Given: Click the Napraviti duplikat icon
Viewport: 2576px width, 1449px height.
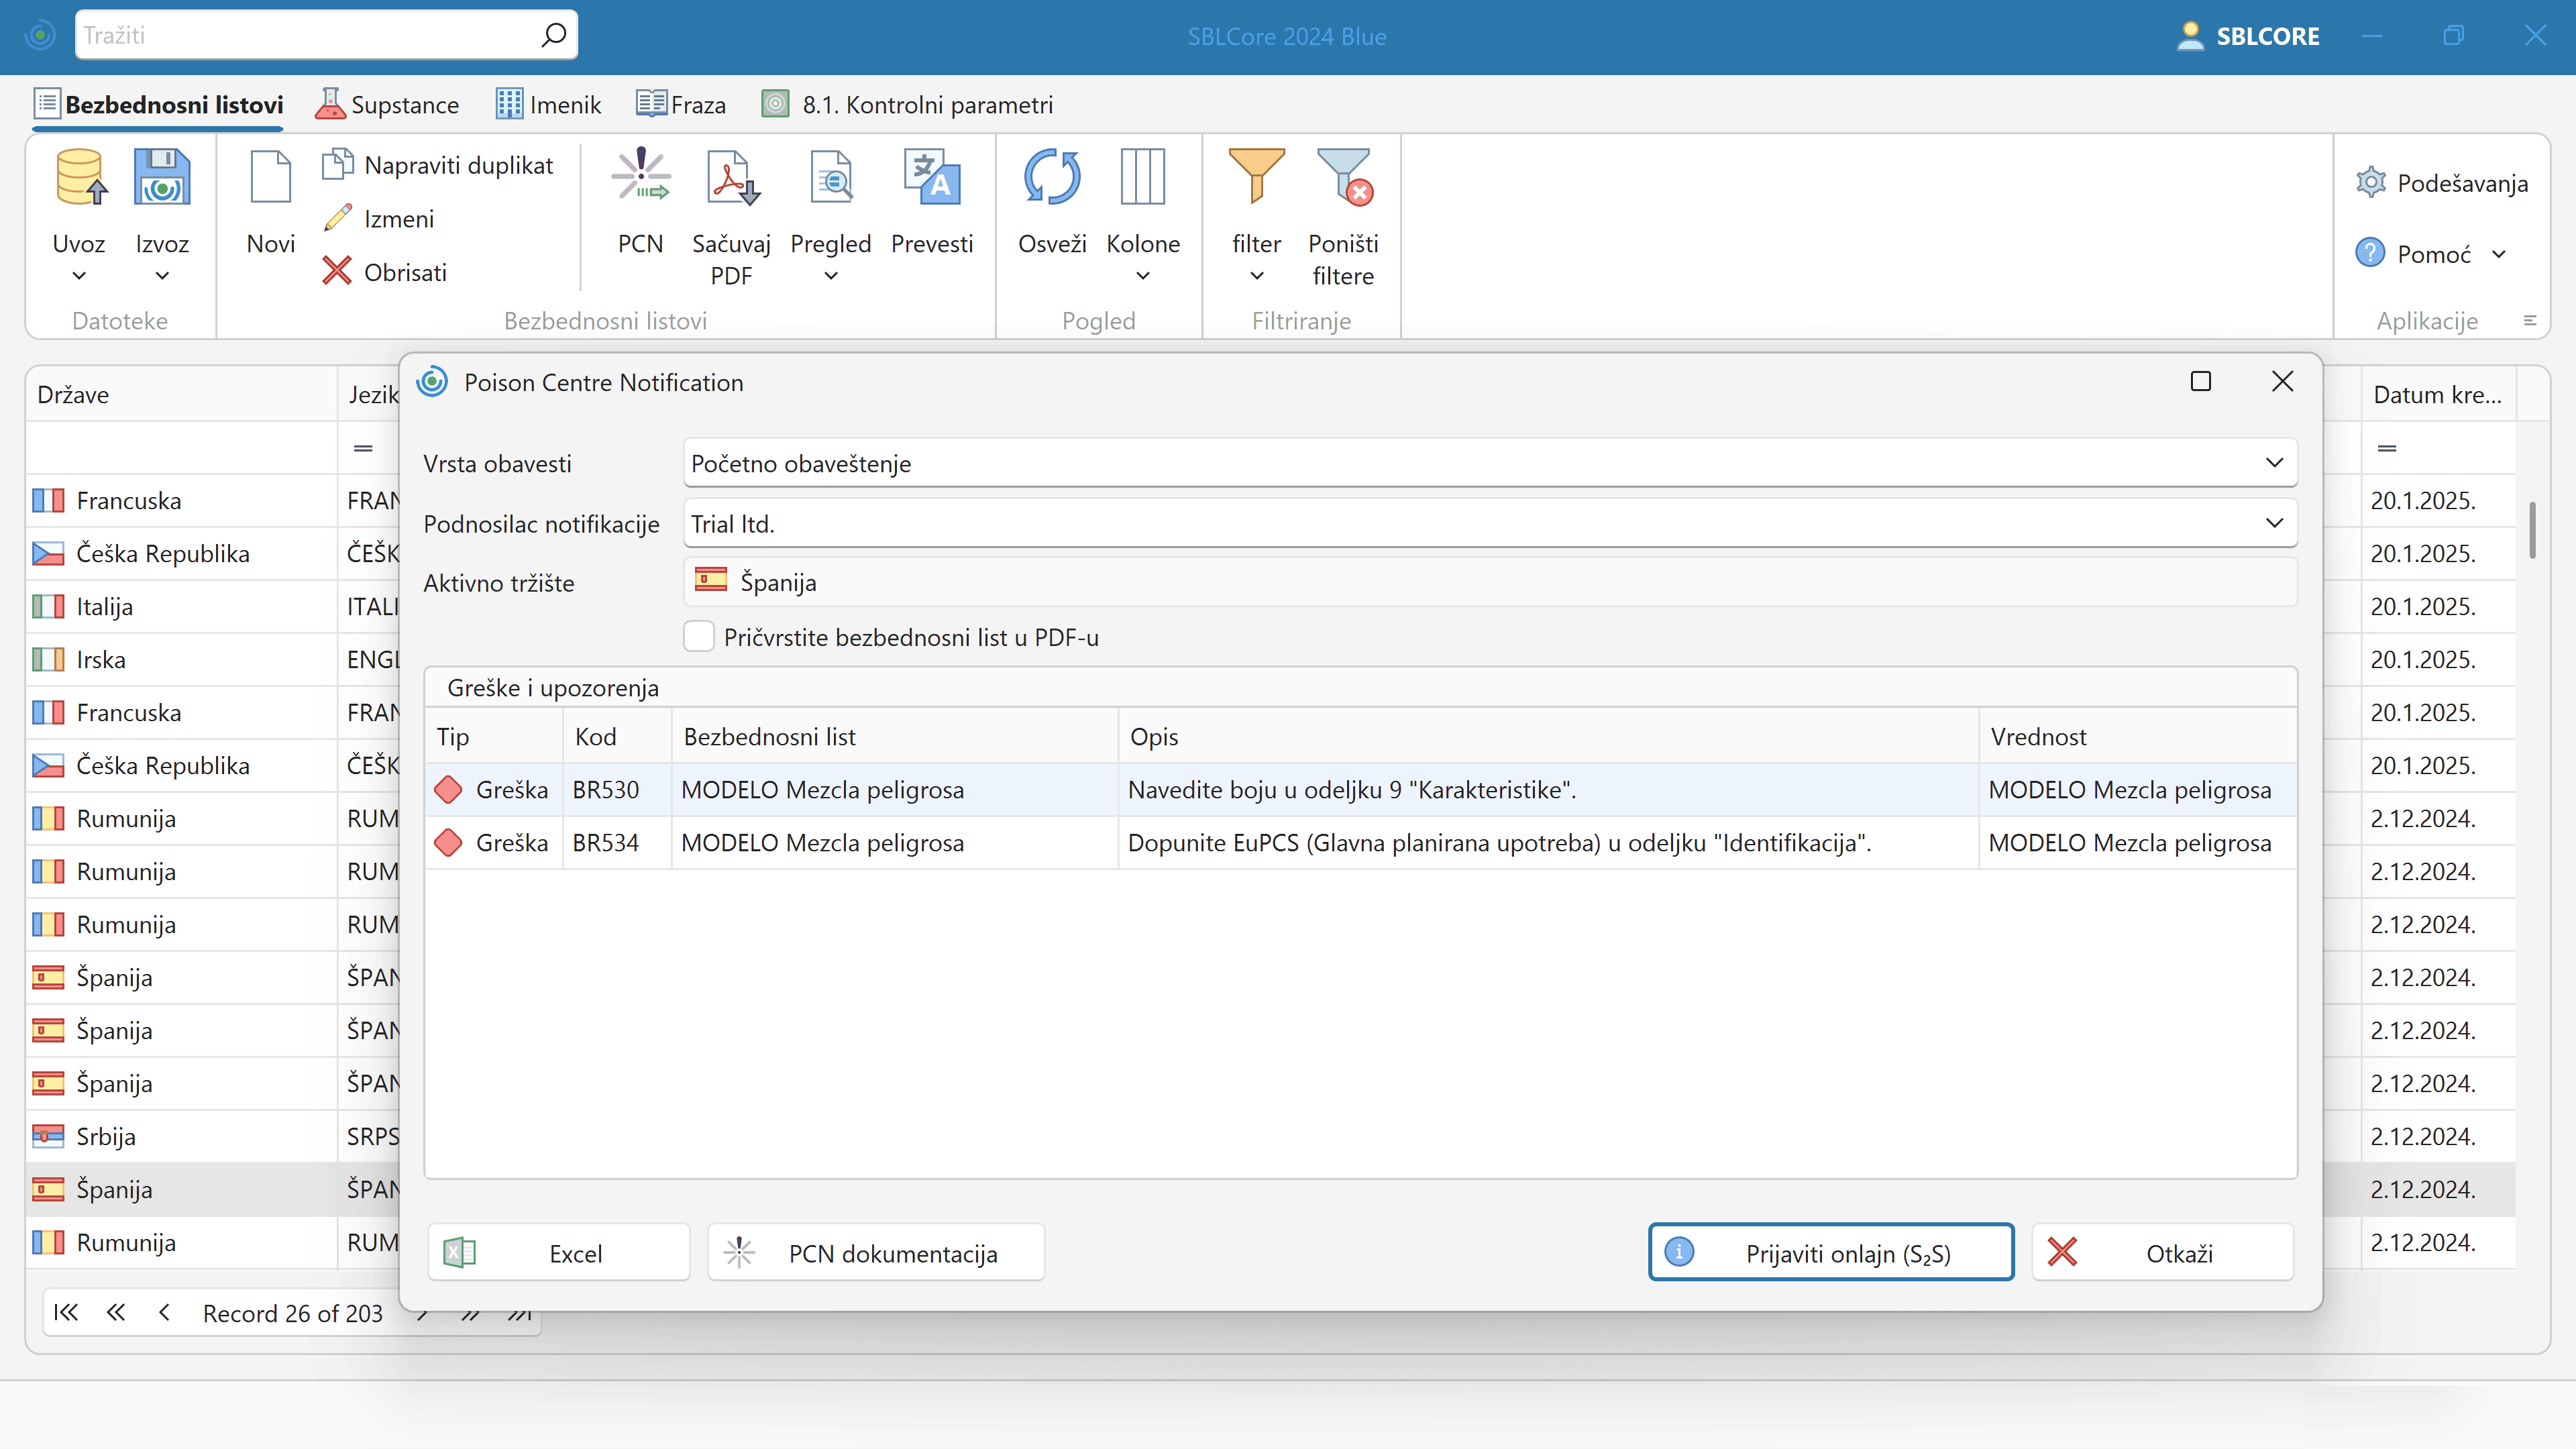Looking at the screenshot, I should tap(337, 164).
